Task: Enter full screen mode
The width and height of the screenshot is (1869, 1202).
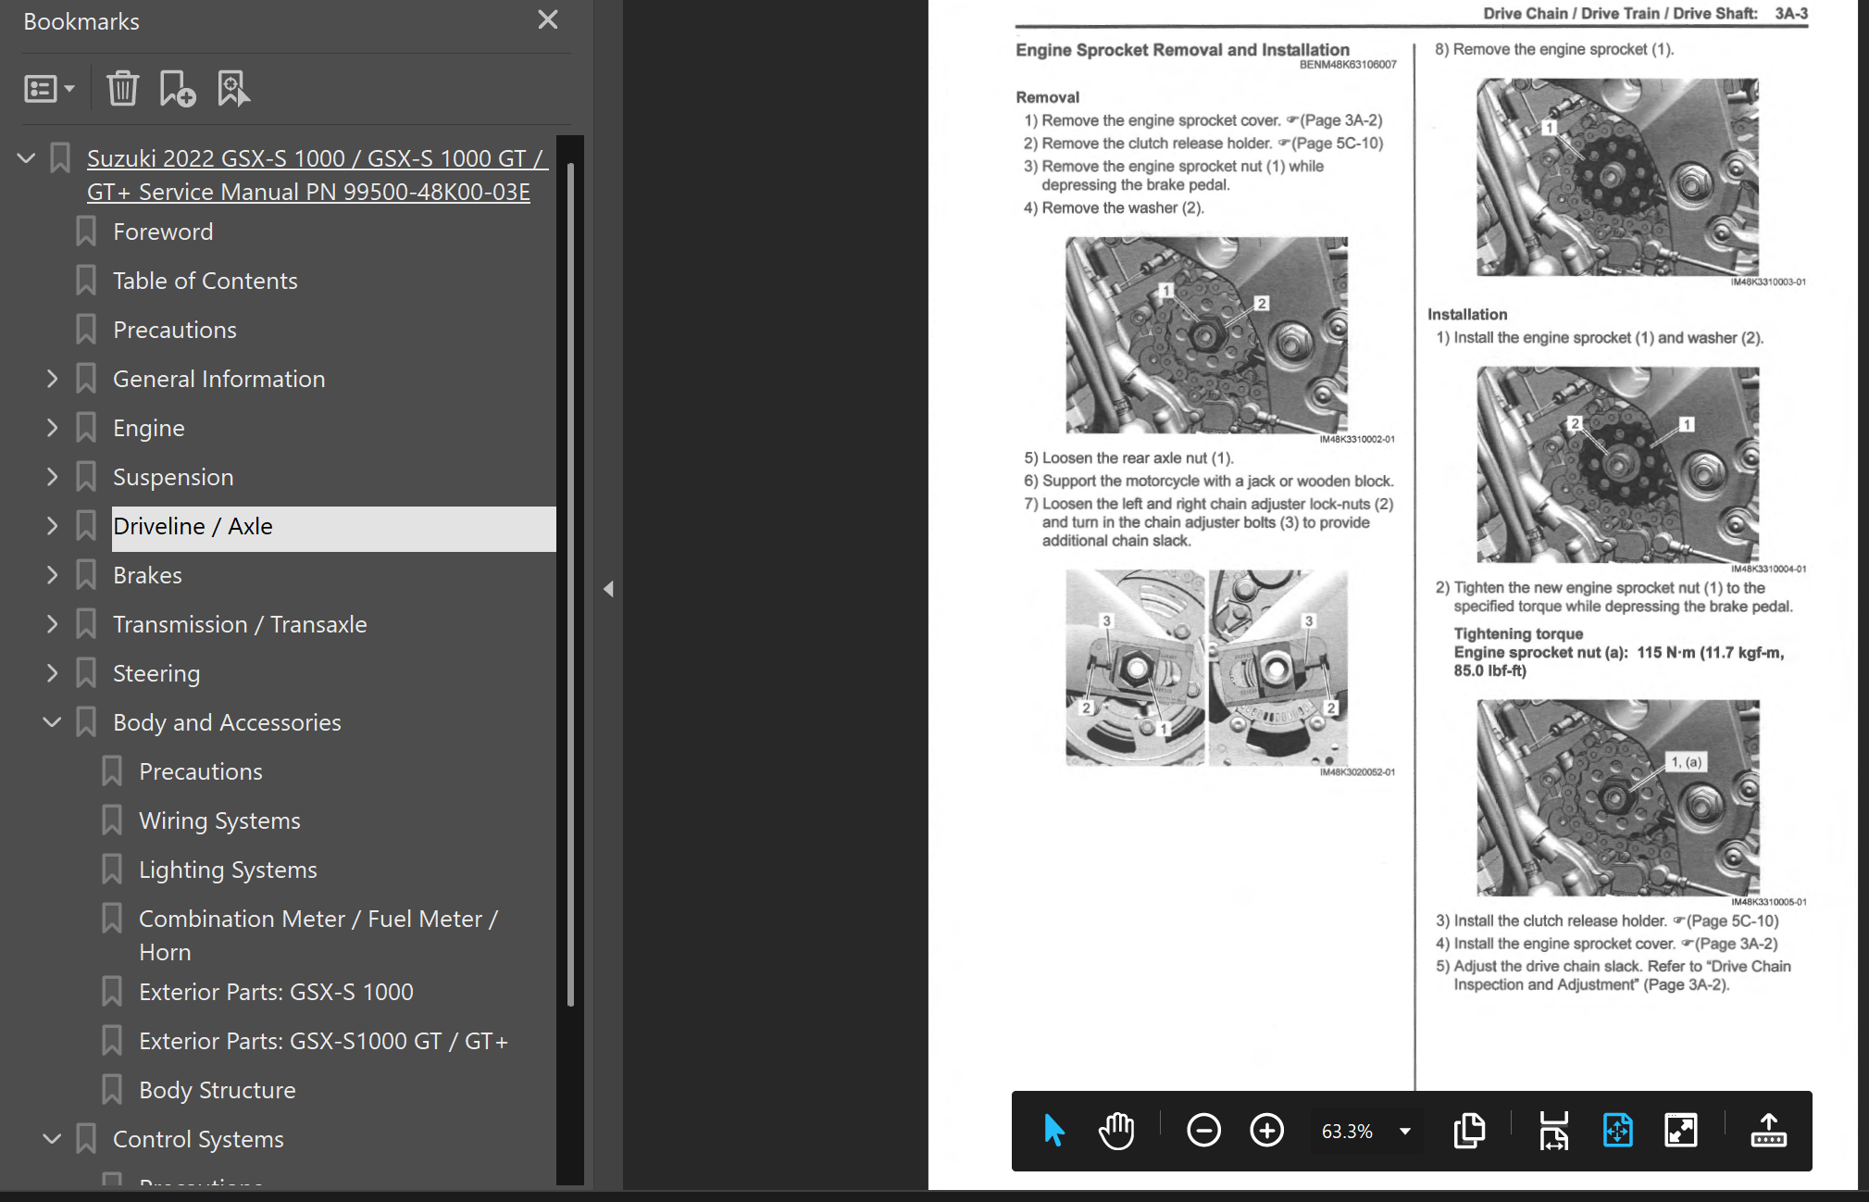Action: coord(1680,1131)
